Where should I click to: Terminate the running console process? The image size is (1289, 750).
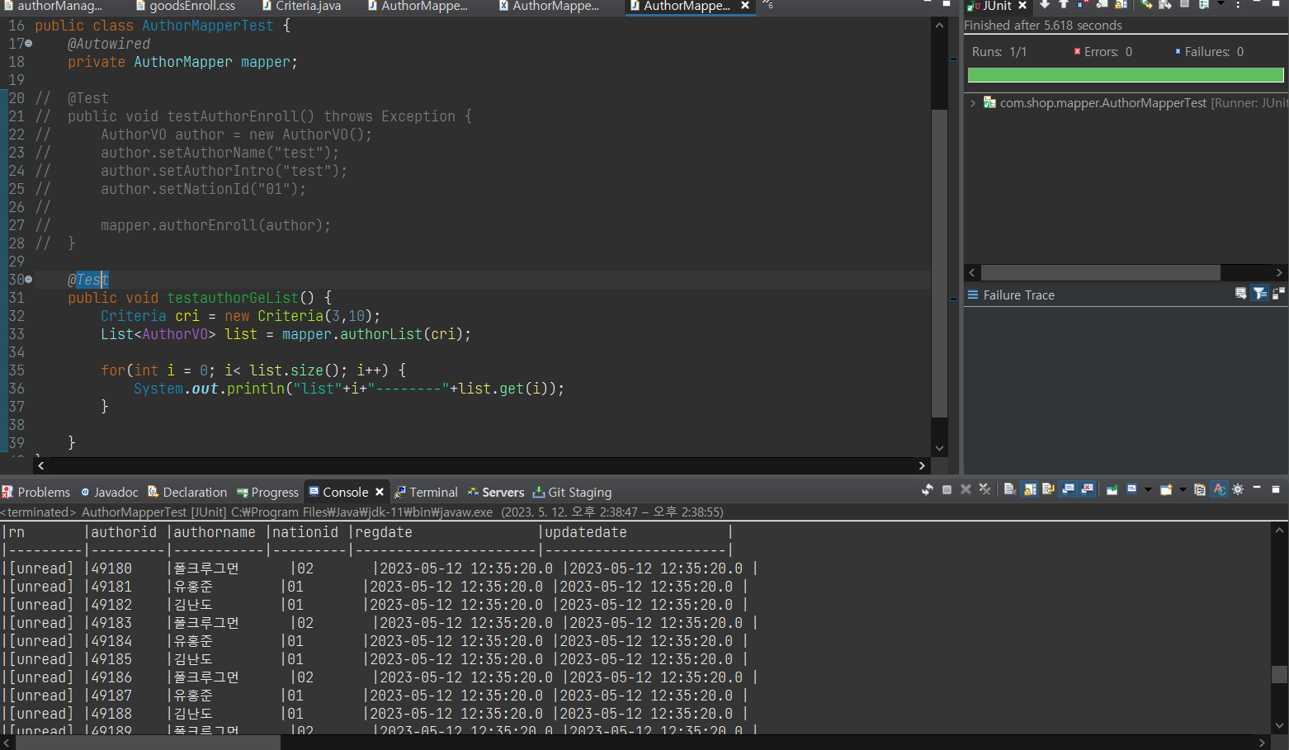pyautogui.click(x=947, y=490)
